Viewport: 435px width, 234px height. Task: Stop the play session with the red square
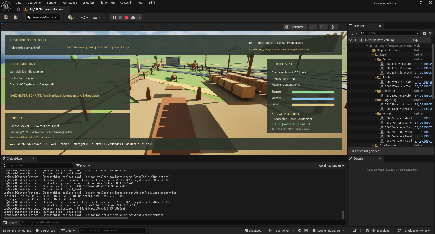click(127, 17)
